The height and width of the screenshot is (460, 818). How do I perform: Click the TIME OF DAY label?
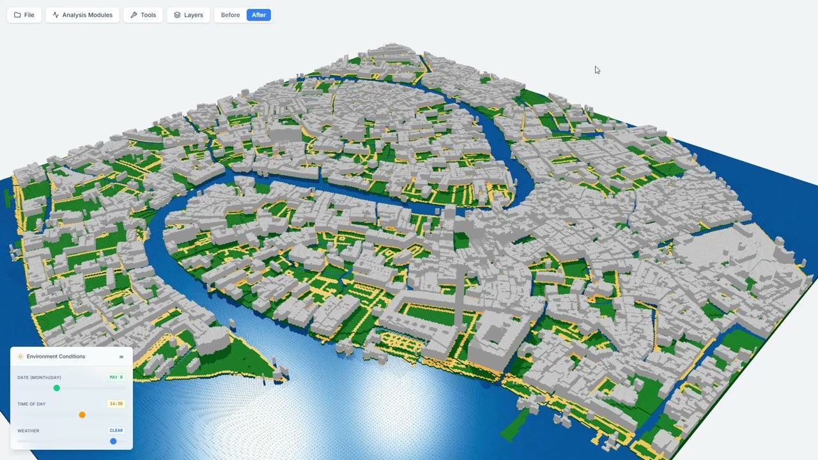coord(31,404)
